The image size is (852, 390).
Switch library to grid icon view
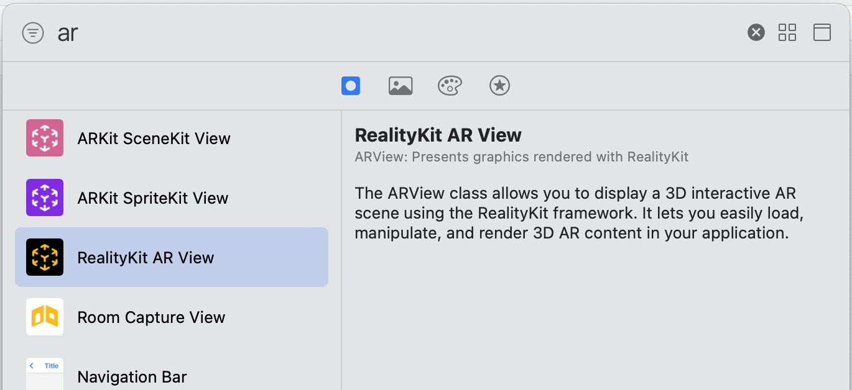pos(787,32)
